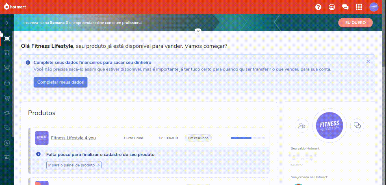Click the Semana X banner text
The height and width of the screenshot is (185, 386).
[x=83, y=23]
